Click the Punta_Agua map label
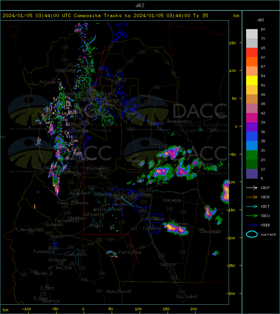Image resolution: width=280 pixels, height=314 pixels. coord(130,252)
